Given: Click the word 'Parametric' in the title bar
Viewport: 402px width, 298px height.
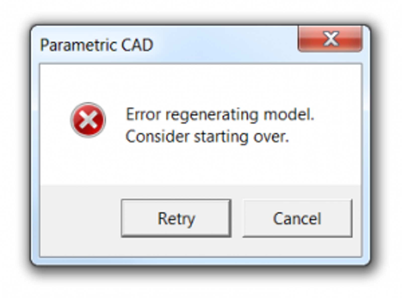Looking at the screenshot, I should pyautogui.click(x=78, y=45).
